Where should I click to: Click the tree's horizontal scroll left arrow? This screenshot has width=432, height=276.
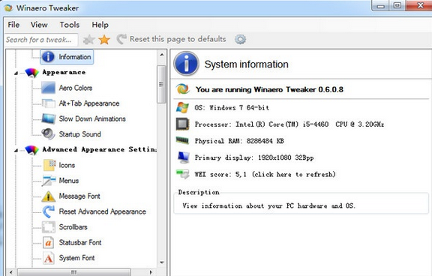click(x=10, y=272)
